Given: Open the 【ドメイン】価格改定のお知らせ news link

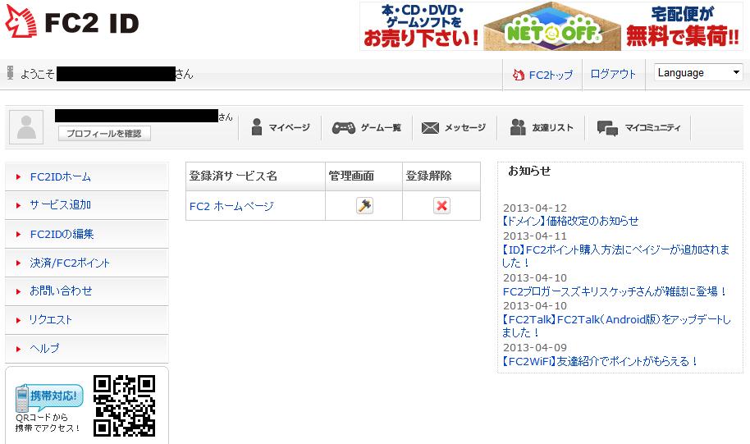Looking at the screenshot, I should [570, 221].
